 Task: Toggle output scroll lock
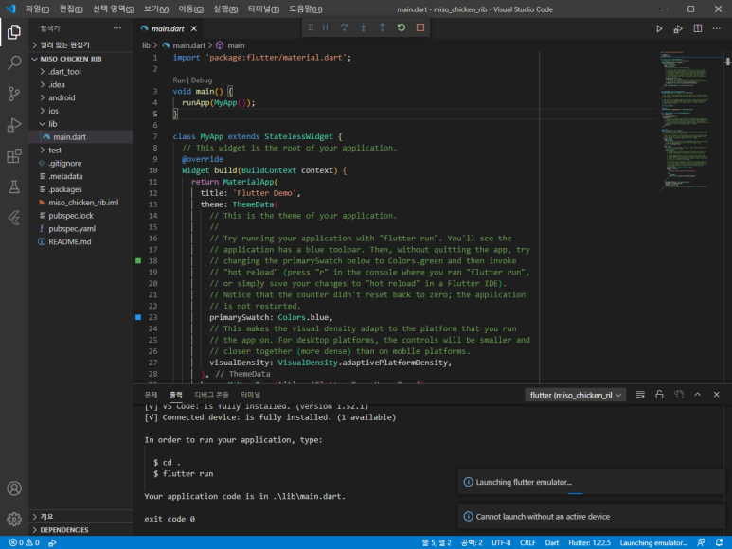click(x=659, y=395)
